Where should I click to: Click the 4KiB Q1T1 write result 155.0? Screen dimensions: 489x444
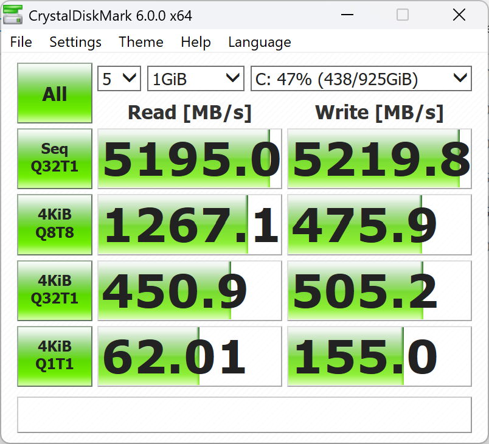(x=380, y=356)
